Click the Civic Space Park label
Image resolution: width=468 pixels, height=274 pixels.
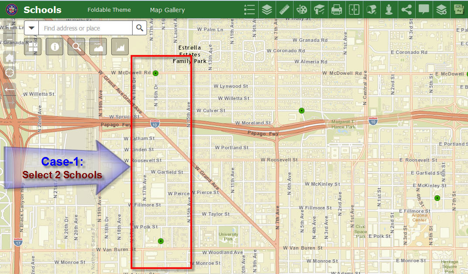[x=361, y=231]
